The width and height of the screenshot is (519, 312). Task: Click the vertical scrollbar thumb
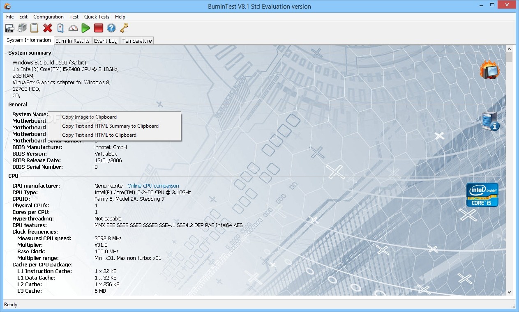pos(510,57)
